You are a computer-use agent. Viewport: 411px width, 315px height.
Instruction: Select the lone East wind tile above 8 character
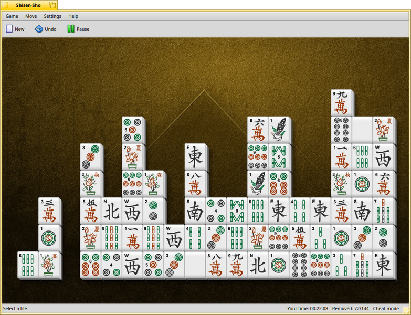[195, 157]
